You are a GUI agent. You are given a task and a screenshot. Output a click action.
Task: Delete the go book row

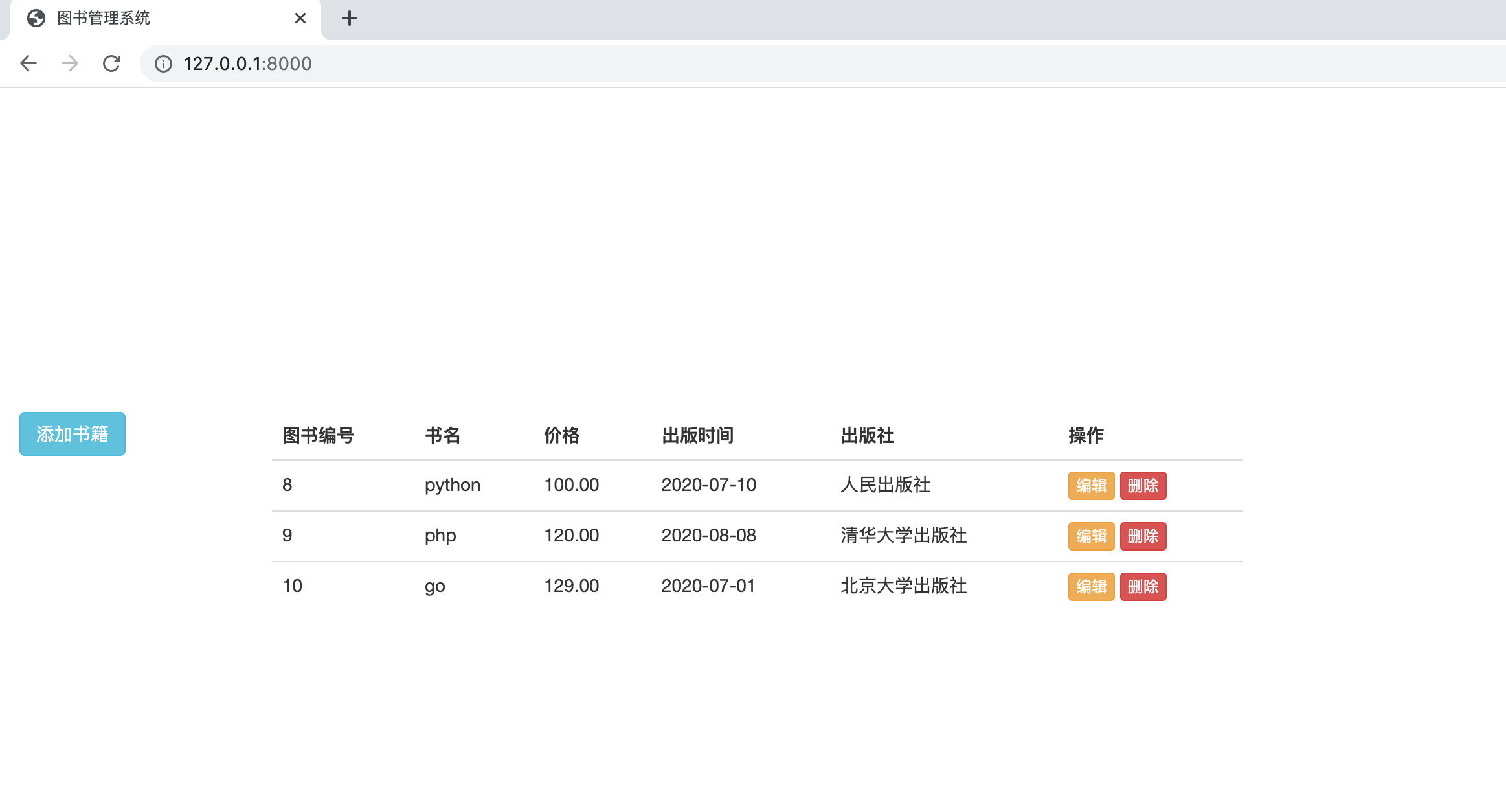(1143, 587)
